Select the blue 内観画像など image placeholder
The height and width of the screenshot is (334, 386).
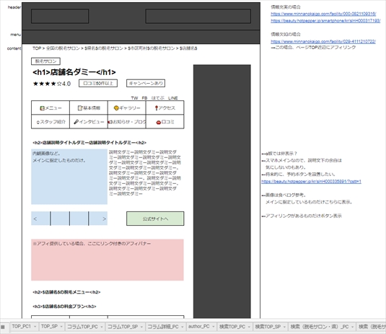[69, 177]
